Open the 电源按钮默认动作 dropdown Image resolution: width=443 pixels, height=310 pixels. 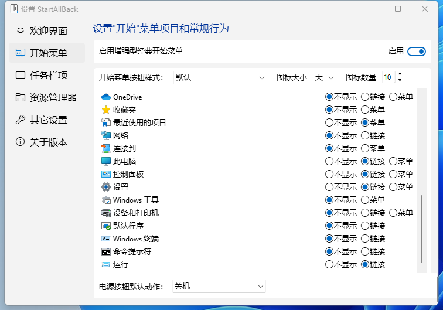[x=219, y=286]
